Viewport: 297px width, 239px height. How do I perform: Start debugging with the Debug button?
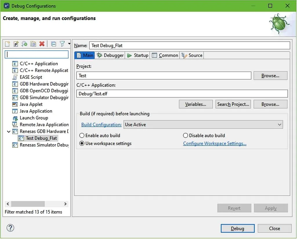[x=238, y=228]
